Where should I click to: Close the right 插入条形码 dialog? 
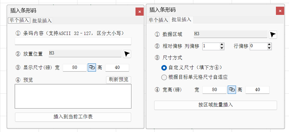(x=280, y=11)
